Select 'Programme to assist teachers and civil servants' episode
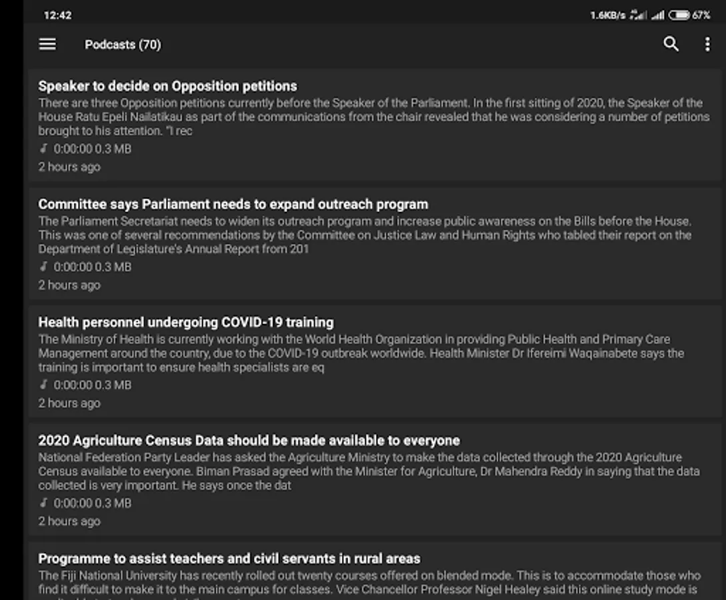 click(229, 558)
